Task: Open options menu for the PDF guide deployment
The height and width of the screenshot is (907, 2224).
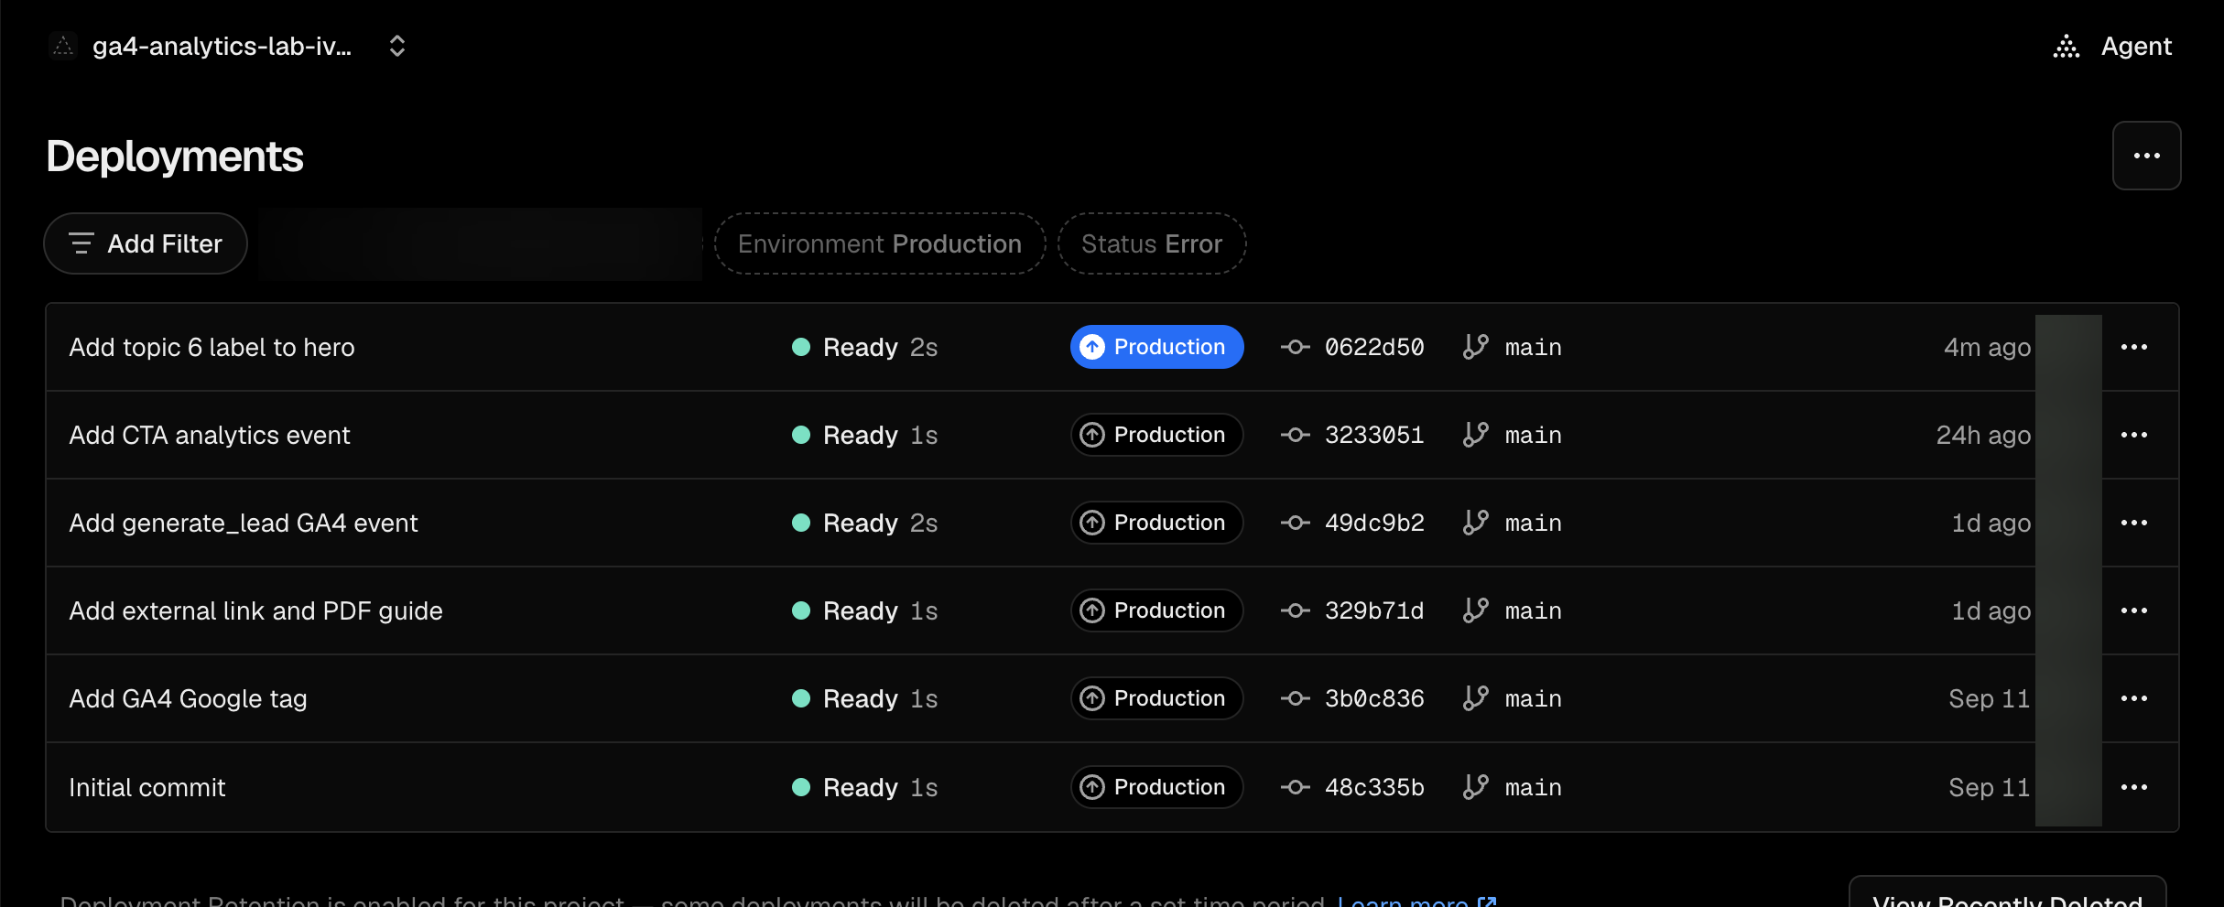Action: click(2134, 610)
